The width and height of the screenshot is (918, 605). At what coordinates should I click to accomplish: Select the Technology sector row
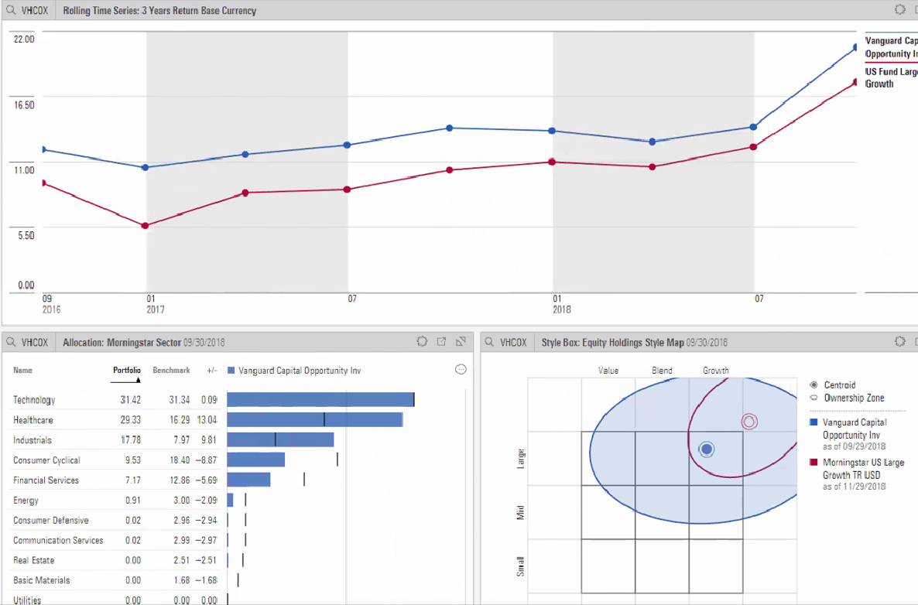34,400
